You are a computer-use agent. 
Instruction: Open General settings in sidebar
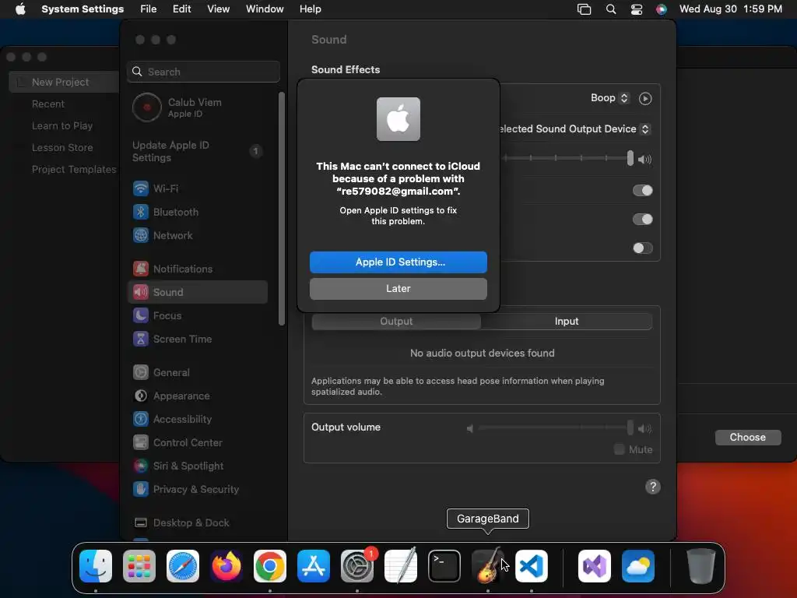(198, 372)
